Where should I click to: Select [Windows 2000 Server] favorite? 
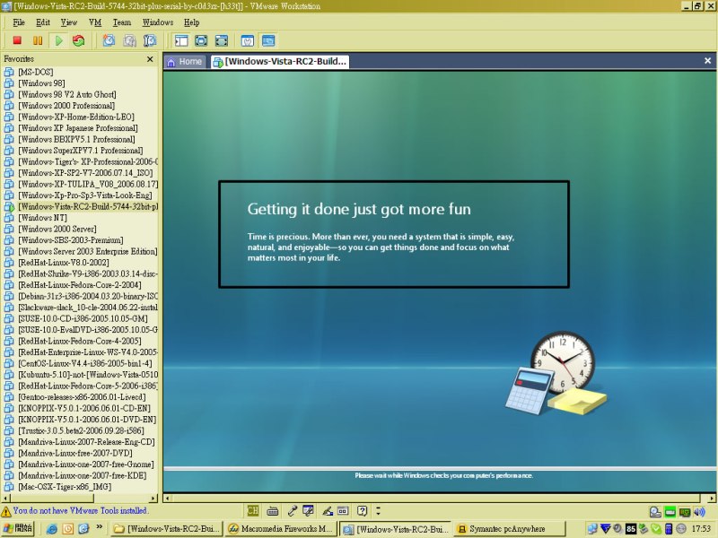click(x=57, y=229)
